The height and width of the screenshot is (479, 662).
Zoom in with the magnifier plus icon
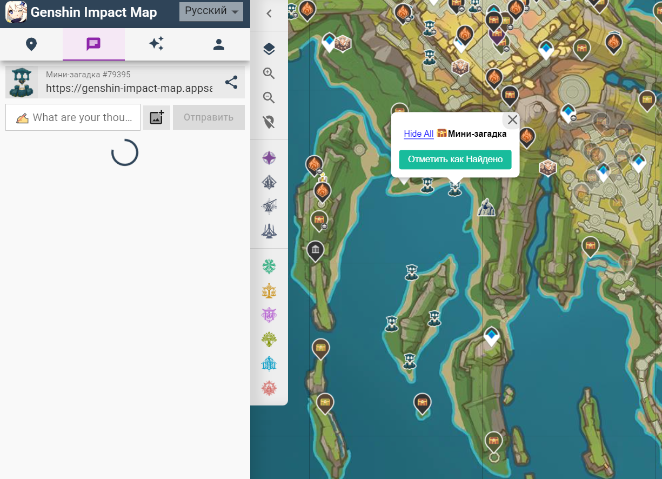[269, 74]
